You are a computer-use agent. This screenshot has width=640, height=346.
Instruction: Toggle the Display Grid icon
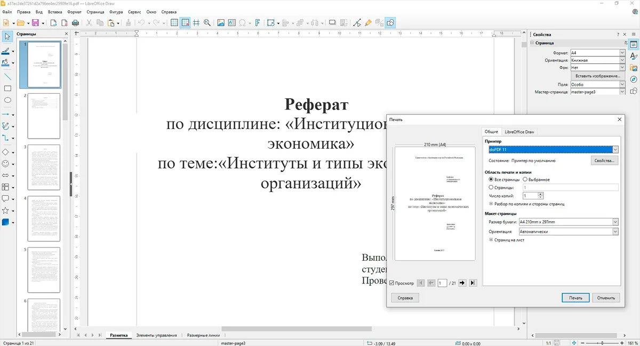(174, 23)
